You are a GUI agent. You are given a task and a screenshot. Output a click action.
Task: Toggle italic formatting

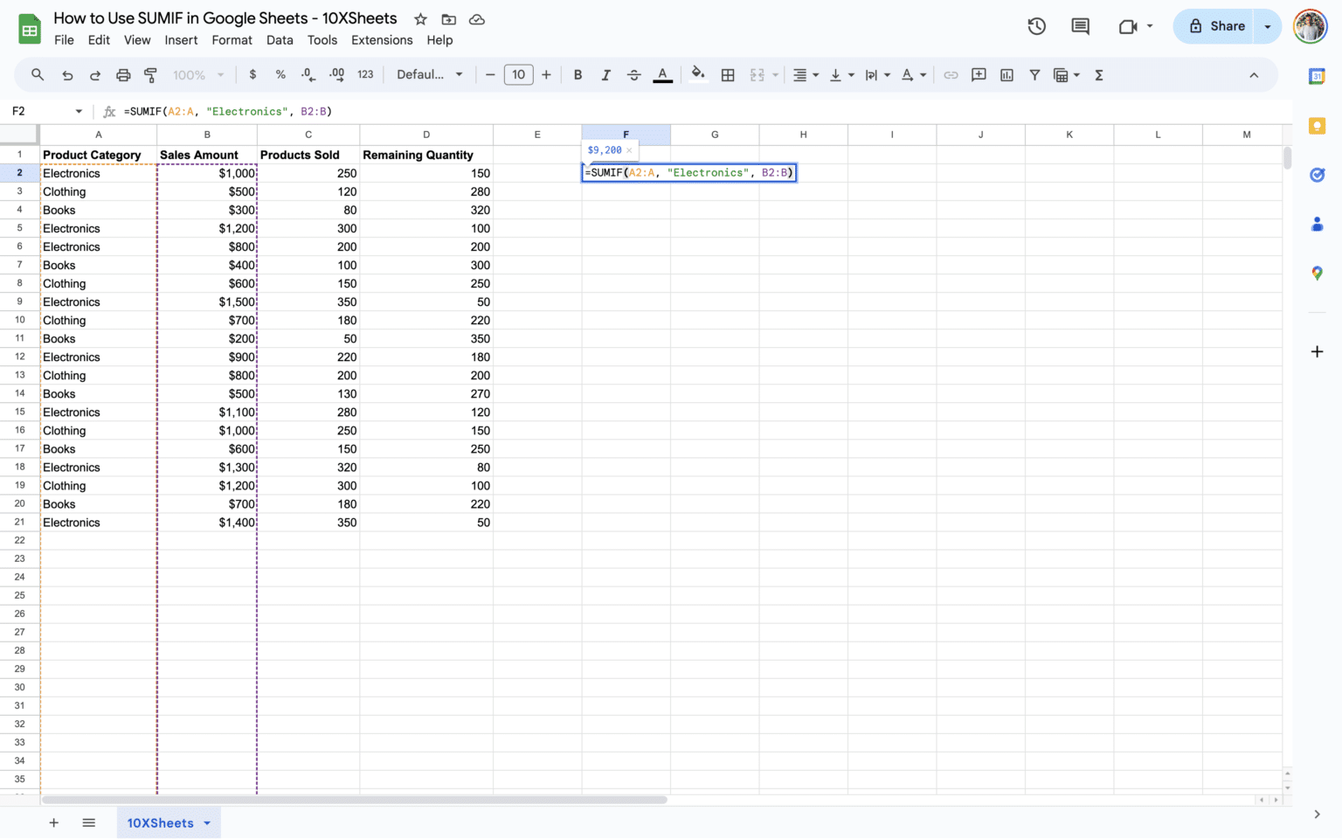[605, 74]
